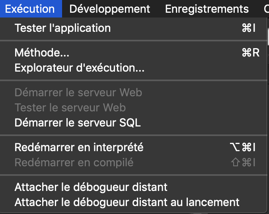Click the greyed-out Démarrer le serveur Web
269x214 pixels.
coord(78,93)
